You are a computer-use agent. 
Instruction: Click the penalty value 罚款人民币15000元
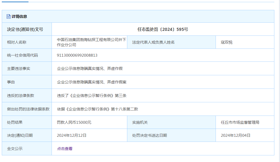point(74,122)
